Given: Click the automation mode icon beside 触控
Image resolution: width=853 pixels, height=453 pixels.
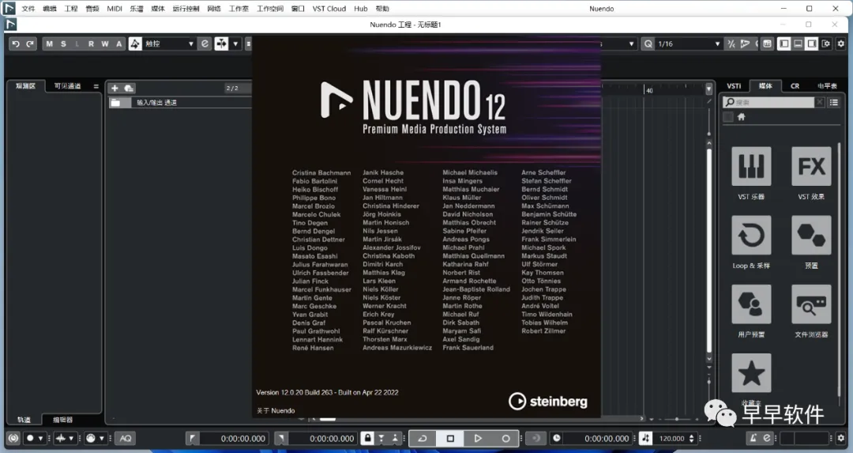Looking at the screenshot, I should coord(135,43).
